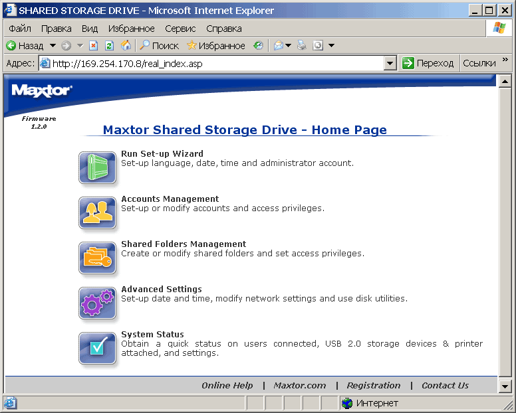This screenshot has width=516, height=413.
Task: Click the toolbar icon after Print
Action: [318, 46]
